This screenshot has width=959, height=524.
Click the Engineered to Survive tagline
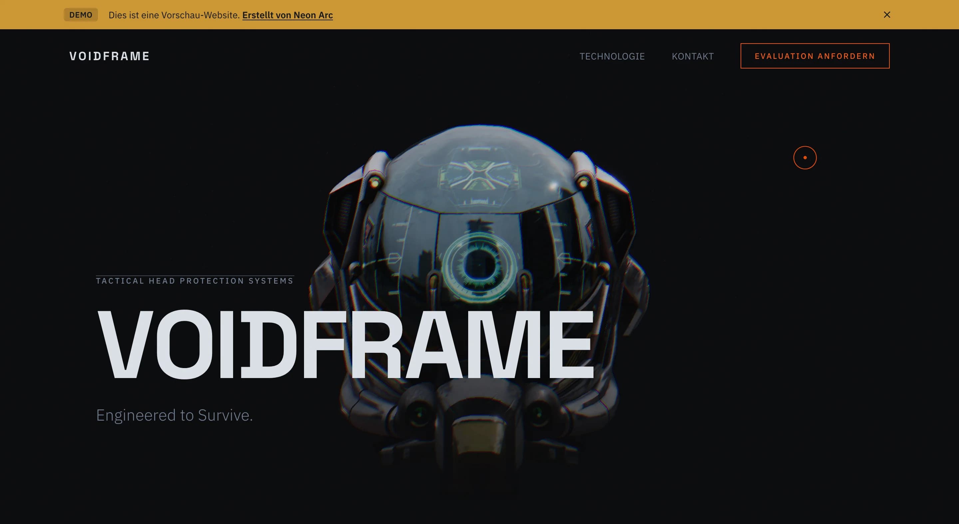tap(174, 416)
